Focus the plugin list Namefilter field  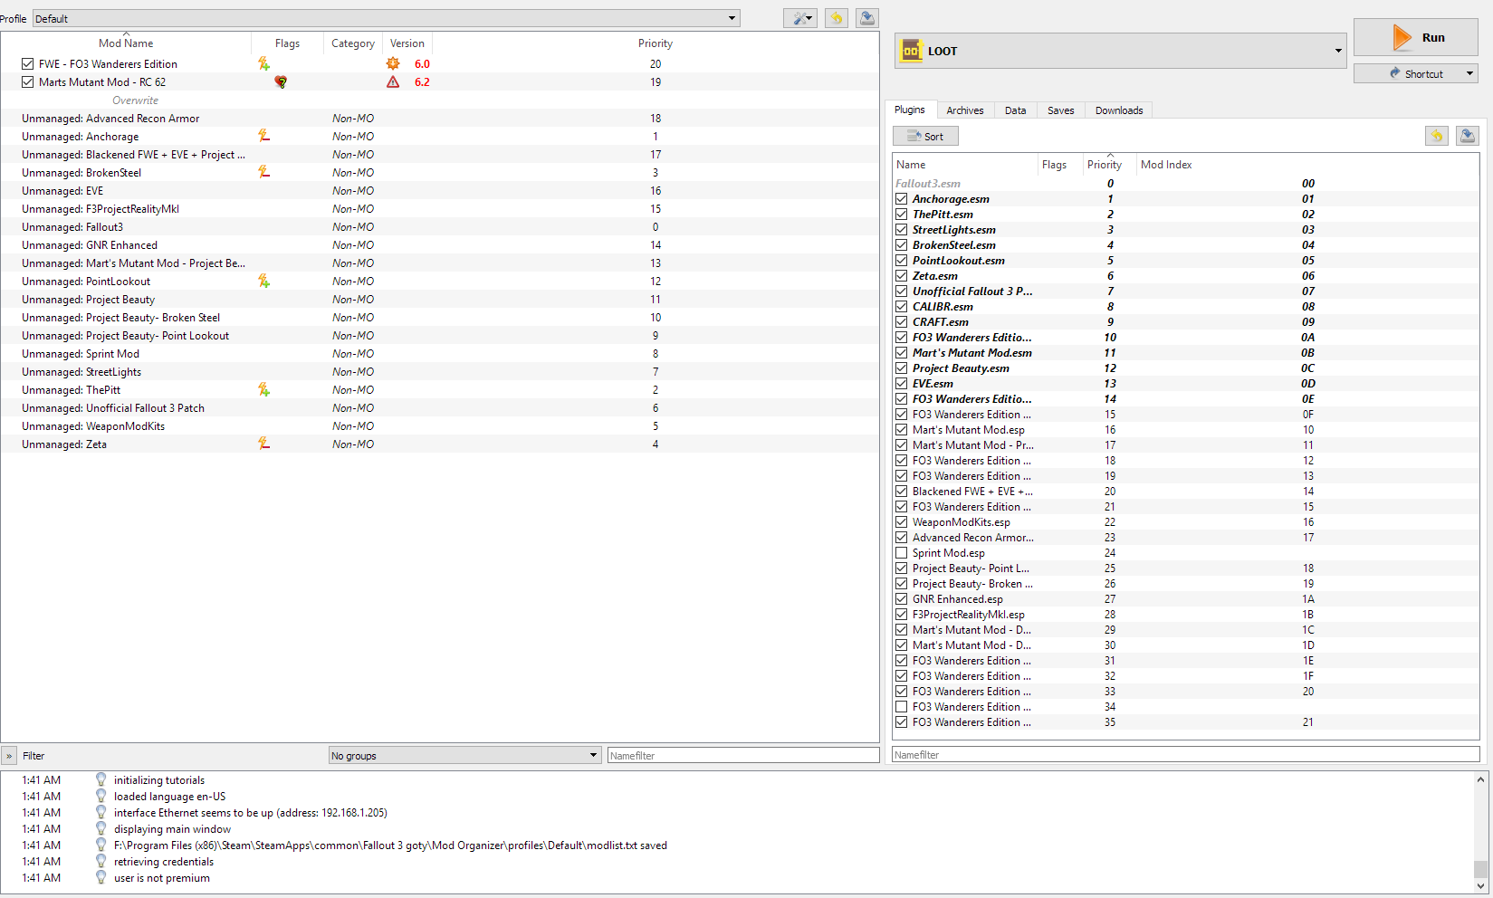(x=1185, y=754)
